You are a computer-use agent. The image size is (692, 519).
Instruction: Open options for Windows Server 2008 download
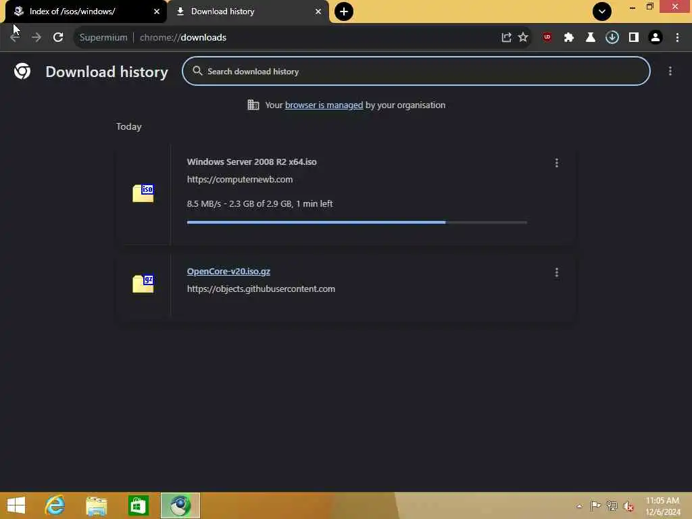point(557,163)
